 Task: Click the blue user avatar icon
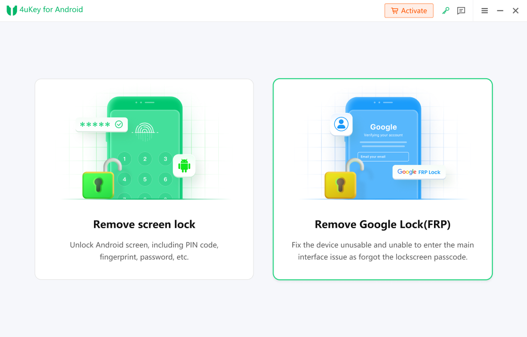341,124
